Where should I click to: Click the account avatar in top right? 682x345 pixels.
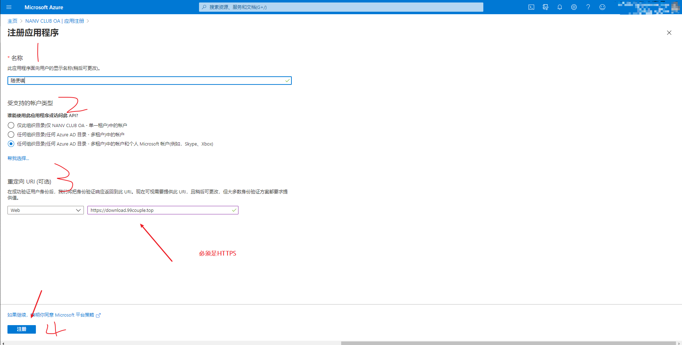[675, 7]
